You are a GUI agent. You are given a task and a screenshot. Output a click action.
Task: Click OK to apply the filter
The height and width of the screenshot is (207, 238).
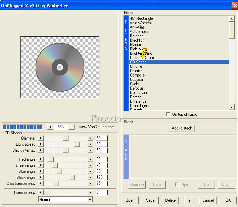pyautogui.click(x=228, y=200)
